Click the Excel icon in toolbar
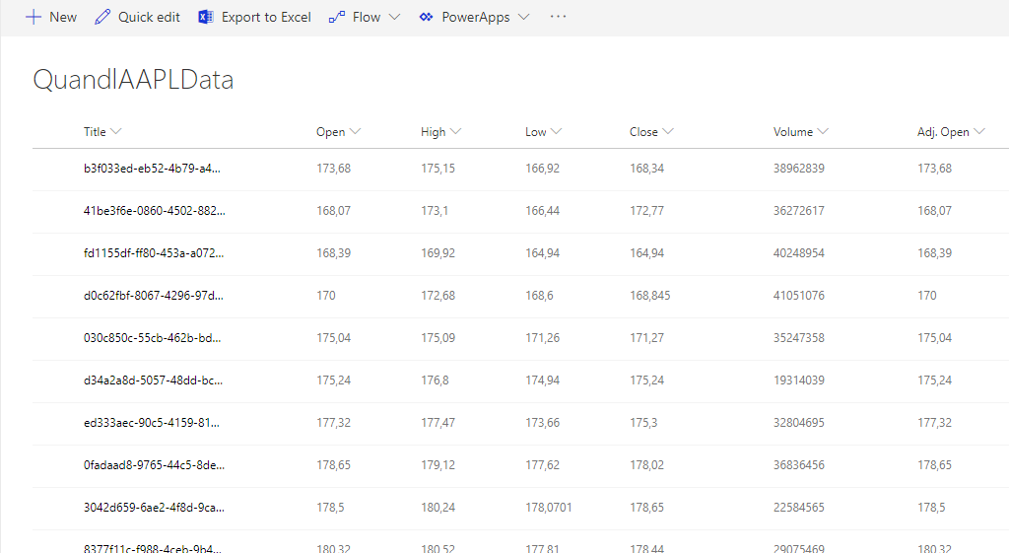Viewport: 1009px width, 553px height. [x=206, y=17]
